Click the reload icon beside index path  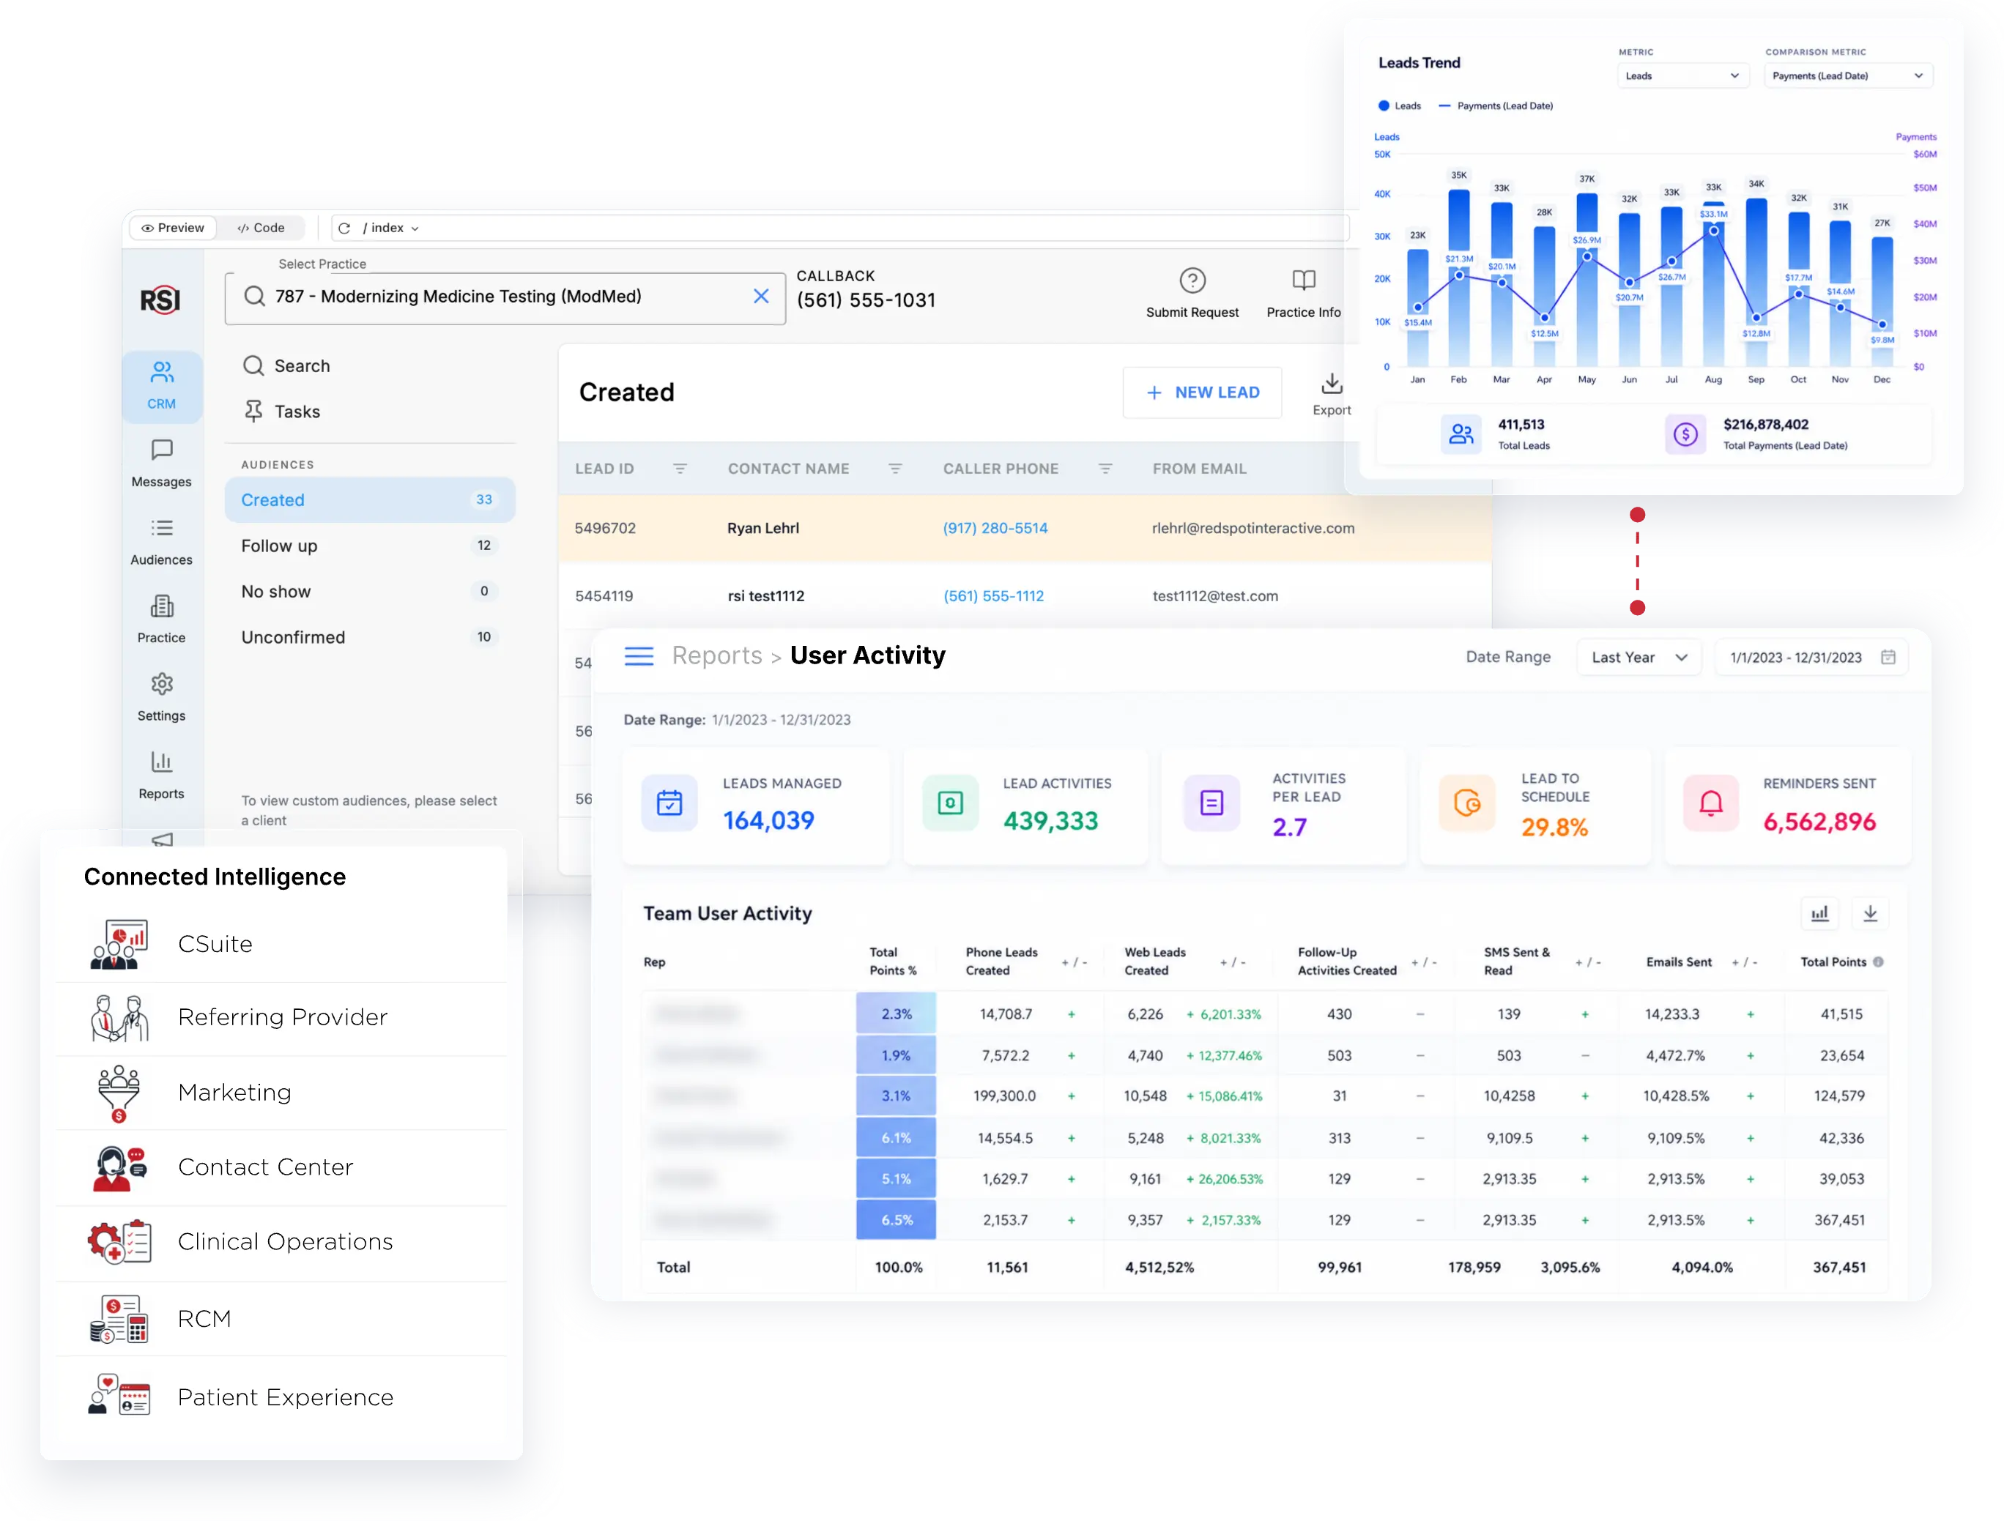[344, 228]
